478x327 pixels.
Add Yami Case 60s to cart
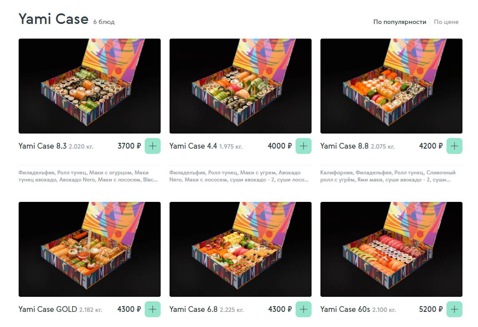click(x=454, y=309)
